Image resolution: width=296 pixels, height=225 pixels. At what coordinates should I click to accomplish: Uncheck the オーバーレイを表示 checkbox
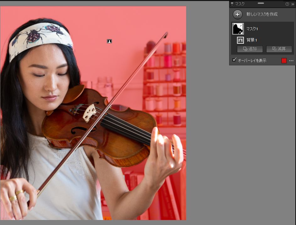[x=234, y=60]
